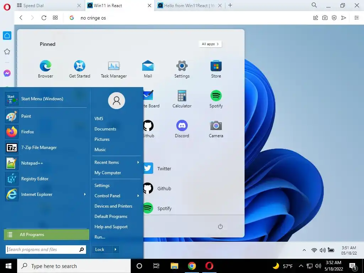Click the Opera address bar
This screenshot has width=364, height=273.
point(186,18)
